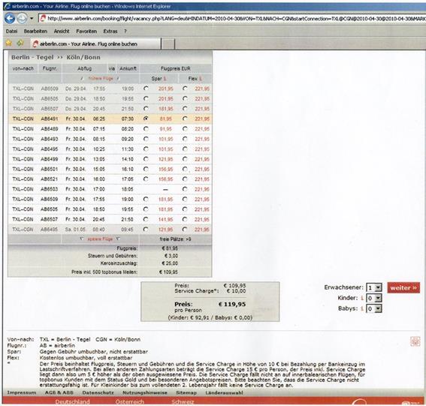Select Flex fare for AB6501 15:05 flight
The height and width of the screenshot is (406, 426).
pos(185,169)
